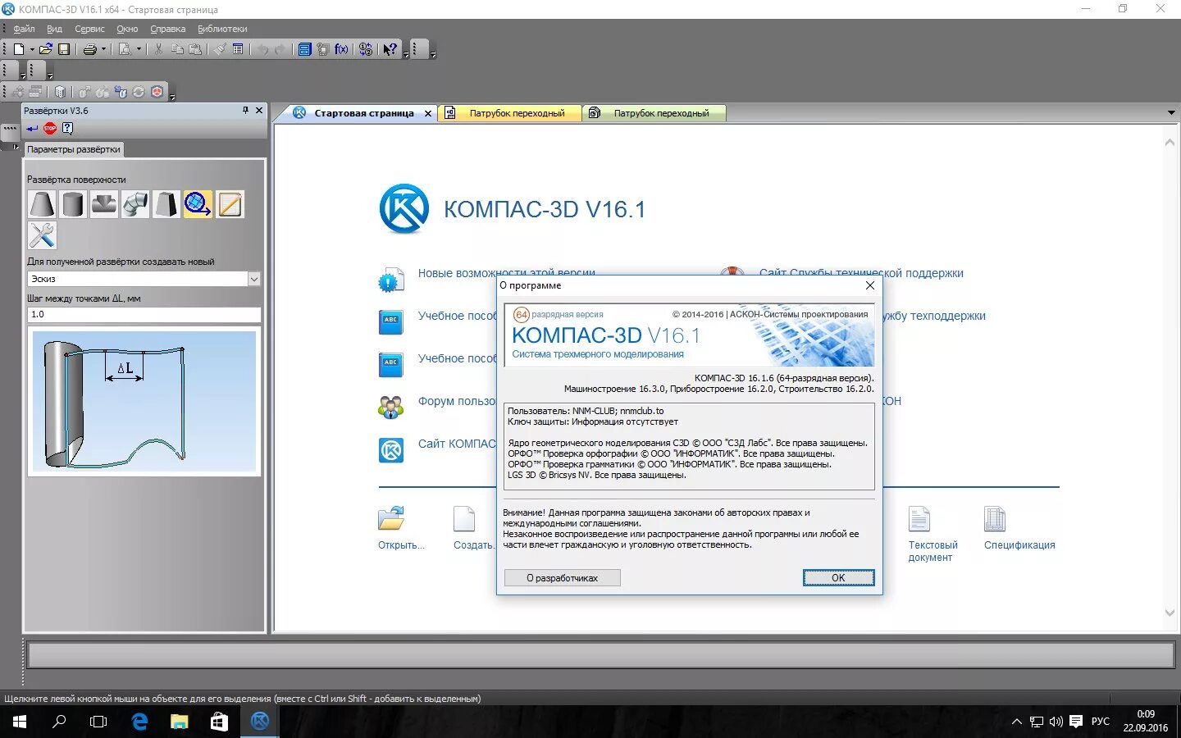Open the Окно menu

pyautogui.click(x=127, y=29)
